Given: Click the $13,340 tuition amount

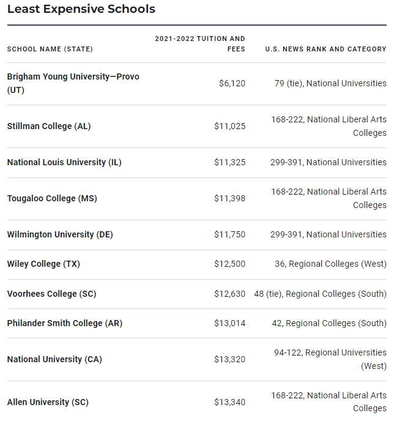Looking at the screenshot, I should pyautogui.click(x=229, y=402).
